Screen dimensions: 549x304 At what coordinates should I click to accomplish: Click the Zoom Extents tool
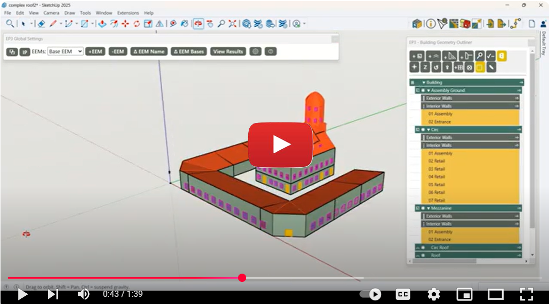click(x=232, y=24)
